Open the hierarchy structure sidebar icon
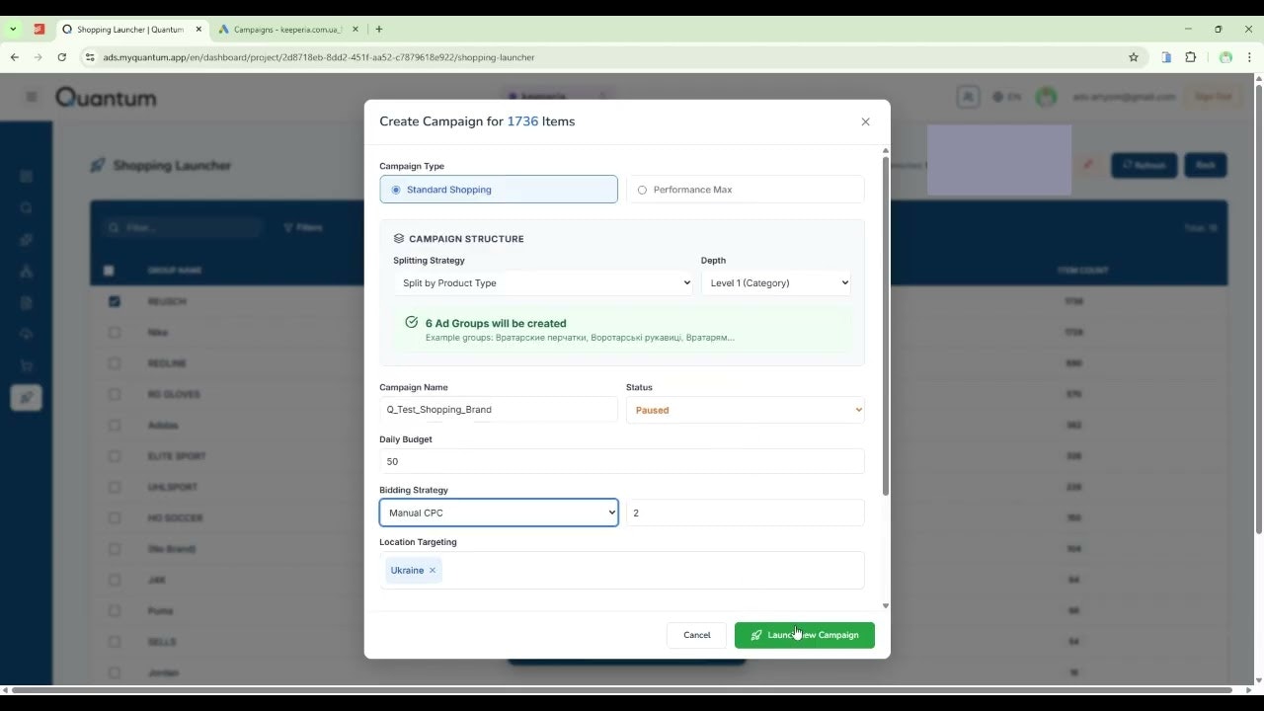The image size is (1264, 711). tap(27, 271)
